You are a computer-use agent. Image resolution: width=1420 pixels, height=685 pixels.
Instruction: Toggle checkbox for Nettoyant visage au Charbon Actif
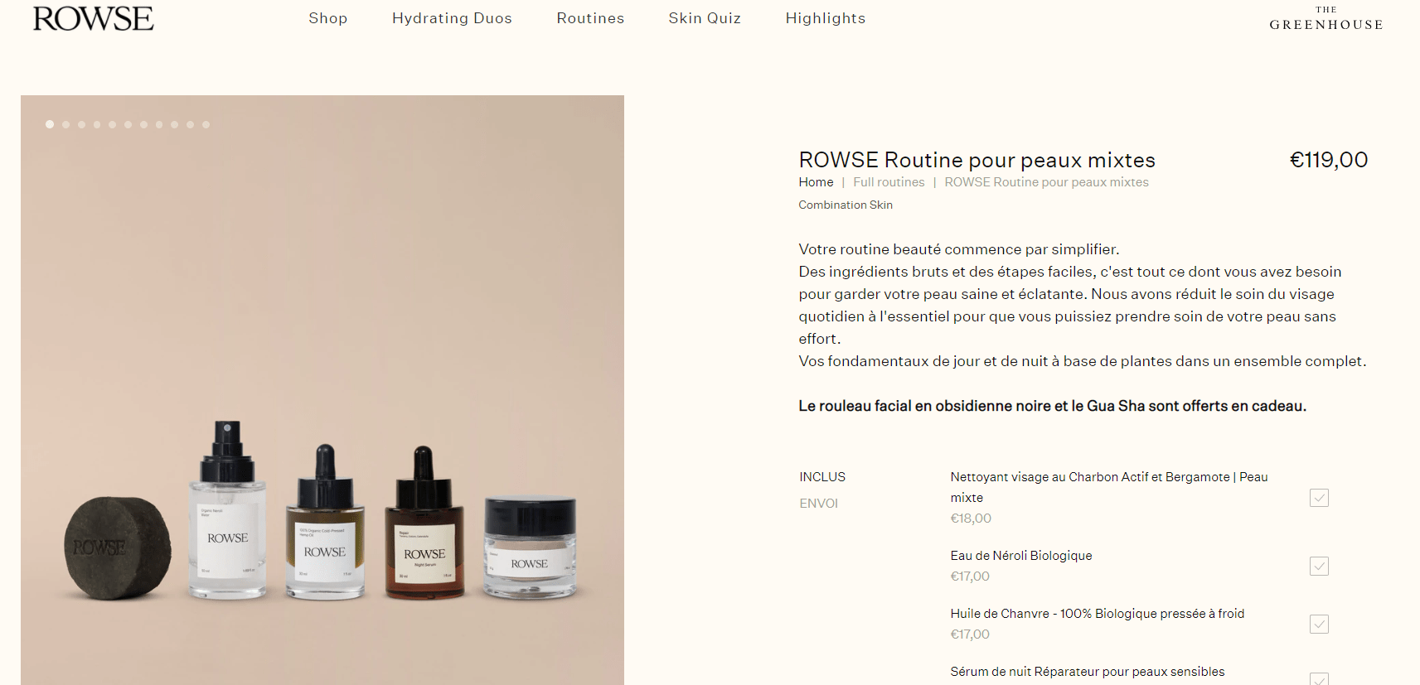(1319, 498)
